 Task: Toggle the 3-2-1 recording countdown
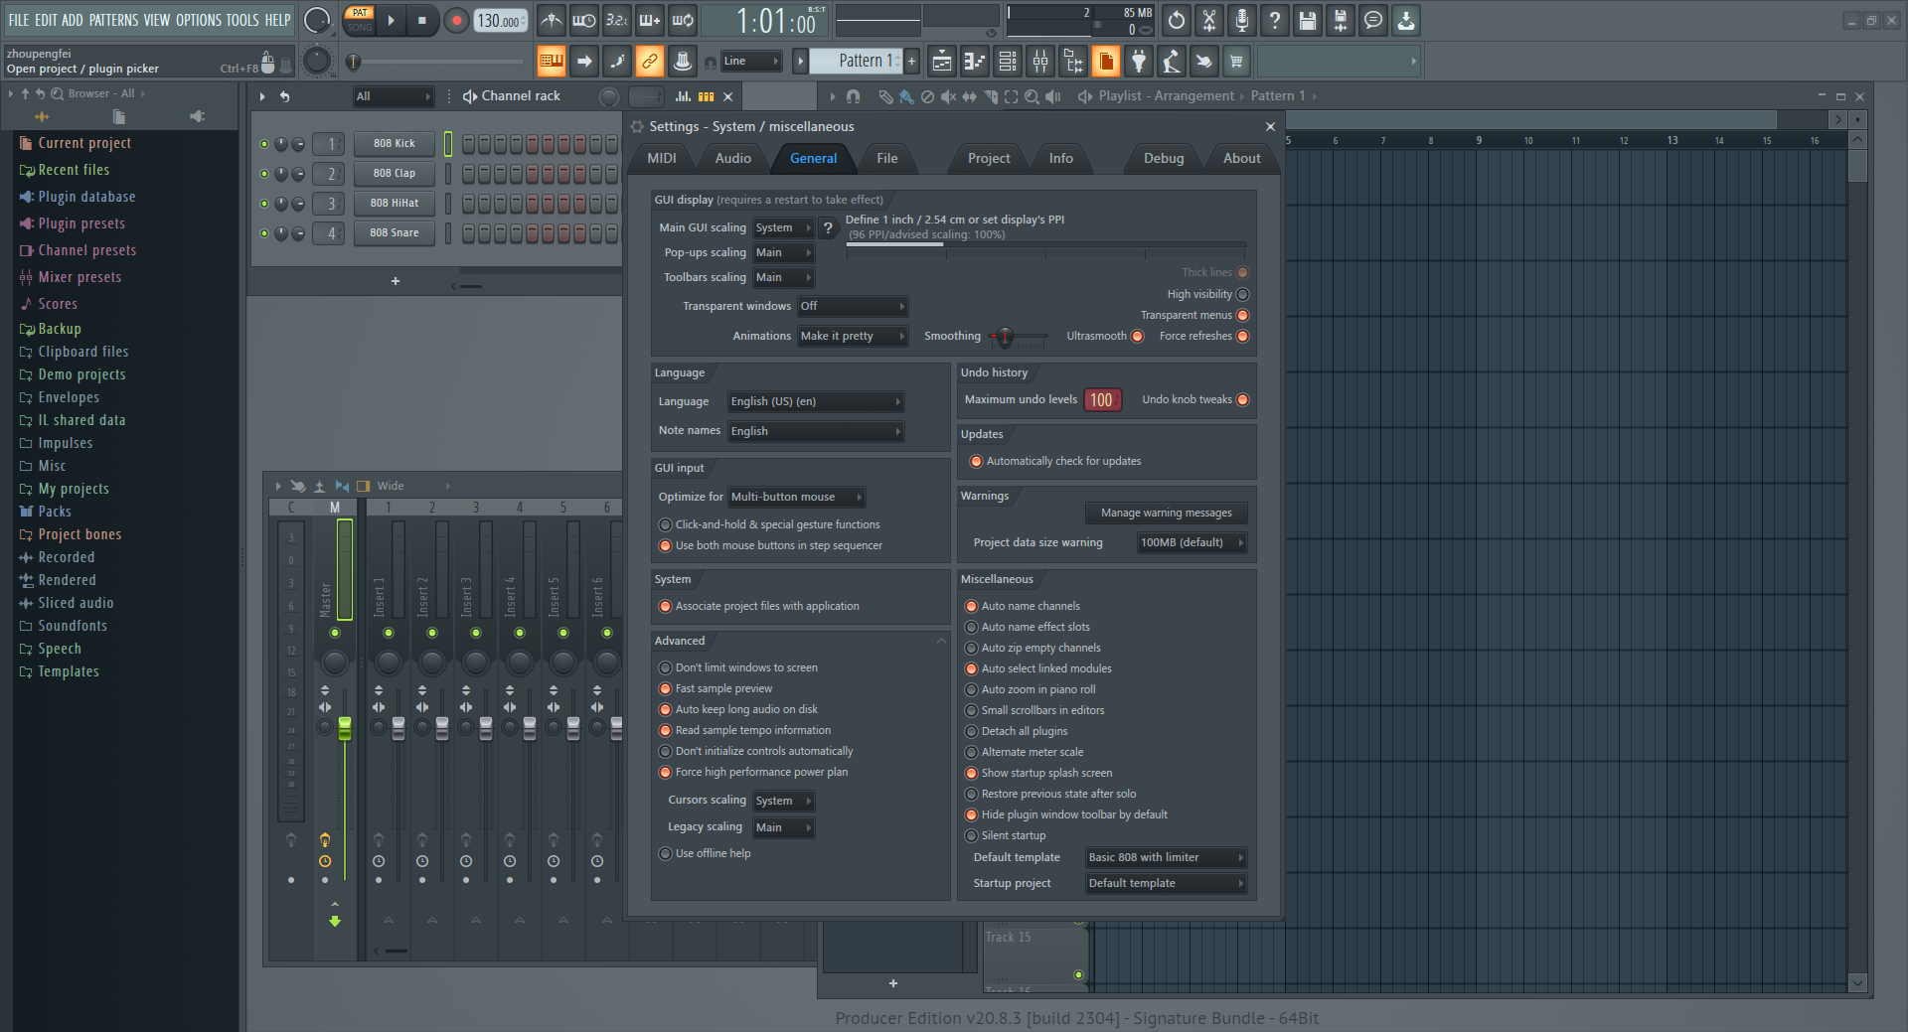point(617,20)
